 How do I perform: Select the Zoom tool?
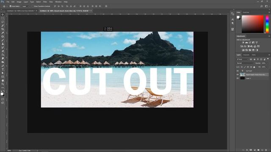[x=3, y=84]
